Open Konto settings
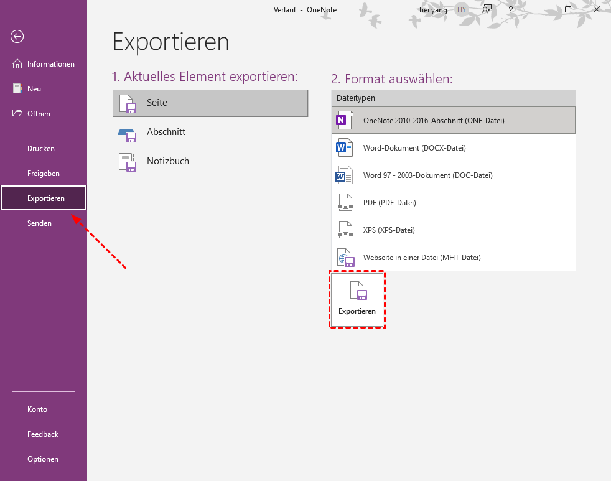This screenshot has width=611, height=481. (x=44, y=409)
